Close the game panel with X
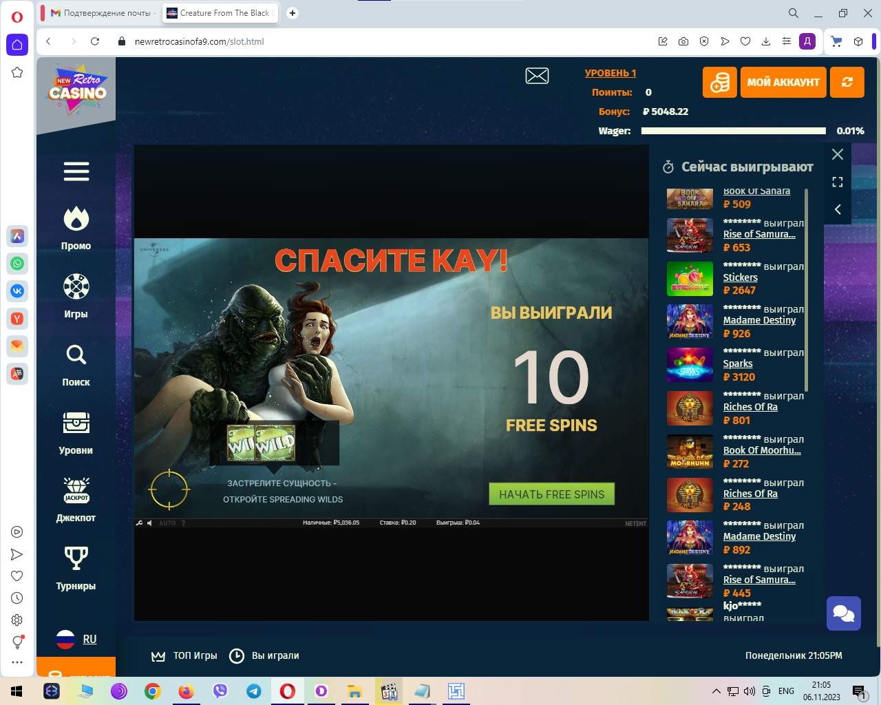881x705 pixels. pyautogui.click(x=838, y=154)
